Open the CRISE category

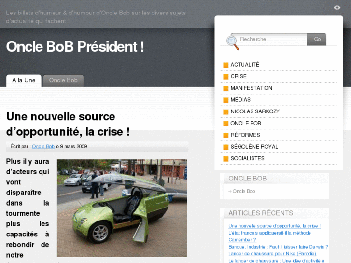tap(239, 76)
